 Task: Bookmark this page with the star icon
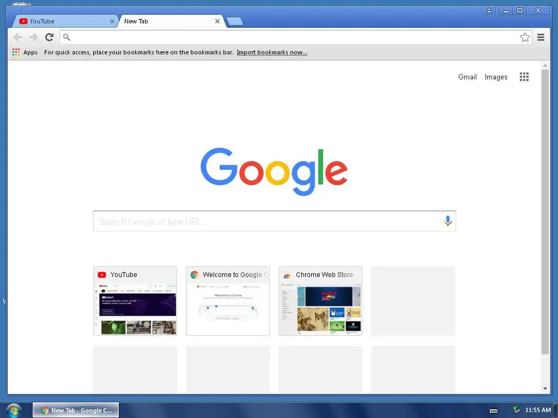point(525,38)
